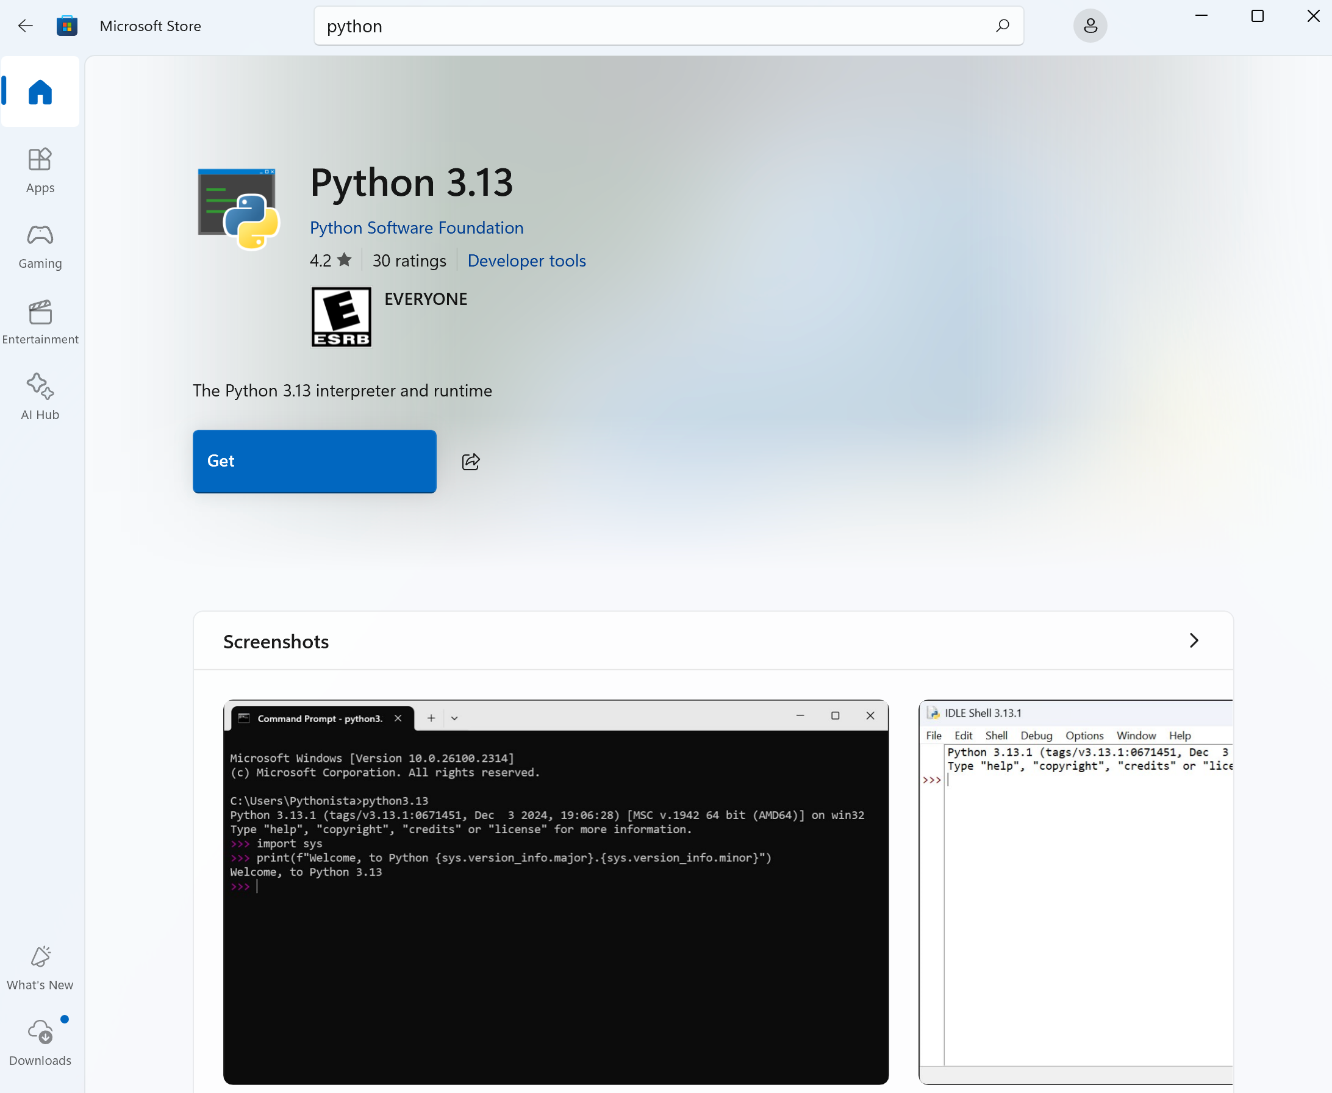Open the Entertainment section
Image resolution: width=1332 pixels, height=1093 pixels.
pyautogui.click(x=40, y=321)
